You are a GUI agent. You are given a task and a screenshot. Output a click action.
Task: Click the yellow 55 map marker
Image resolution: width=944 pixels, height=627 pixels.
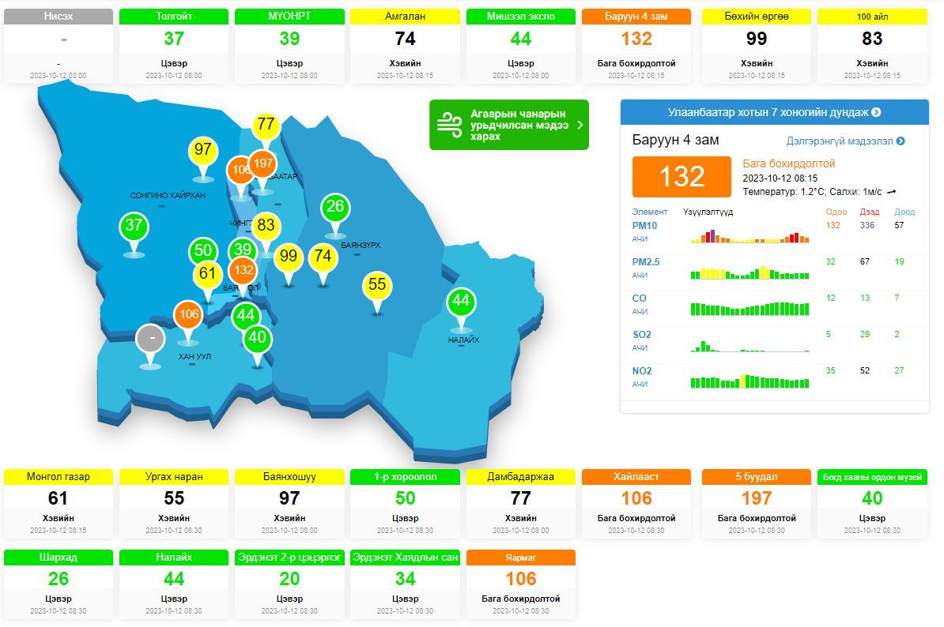point(377,285)
